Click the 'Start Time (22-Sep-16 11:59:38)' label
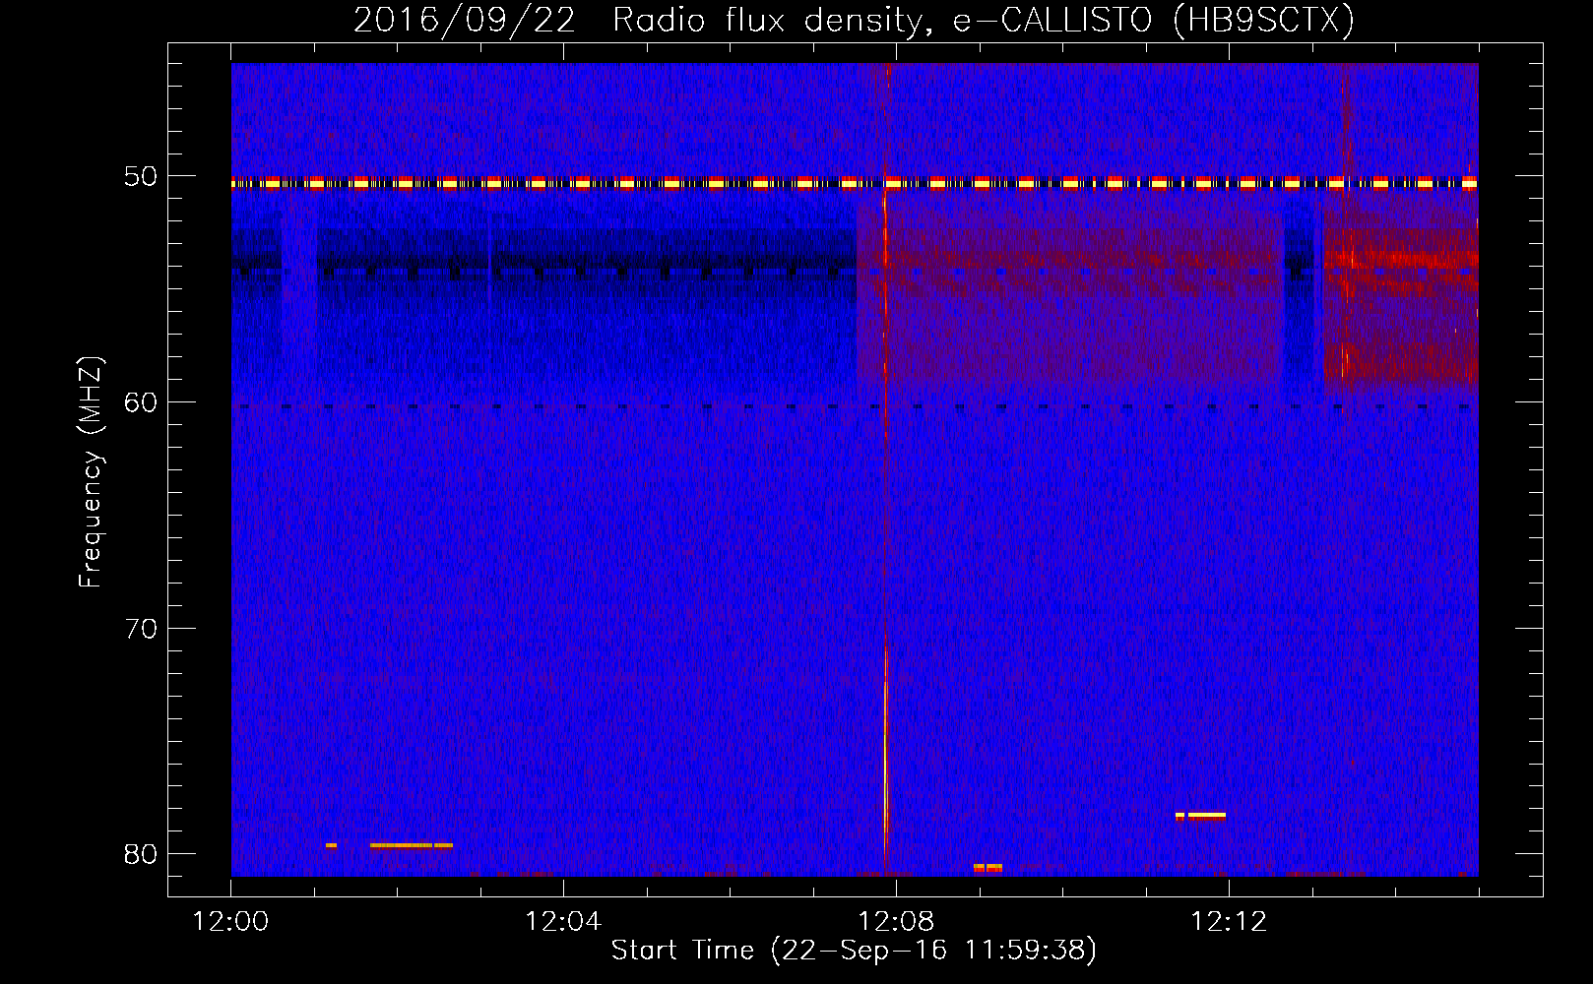This screenshot has width=1593, height=984. pyautogui.click(x=854, y=951)
